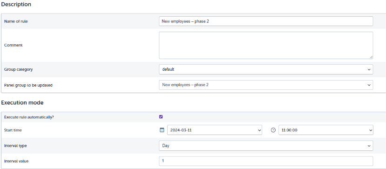Image resolution: width=386 pixels, height=169 pixels.
Task: Open the Panel group to be updated dropdown
Action: click(266, 85)
